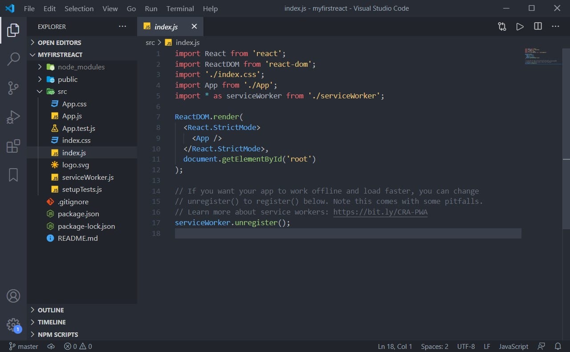This screenshot has height=352, width=570.
Task: Expand the OUTLINE section
Action: pyautogui.click(x=82, y=310)
